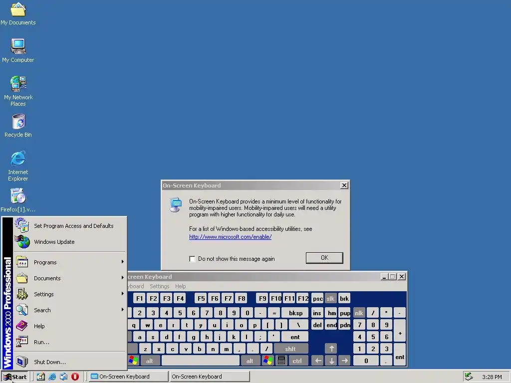Click the spacebar on the on-screen keyboard

(201, 361)
